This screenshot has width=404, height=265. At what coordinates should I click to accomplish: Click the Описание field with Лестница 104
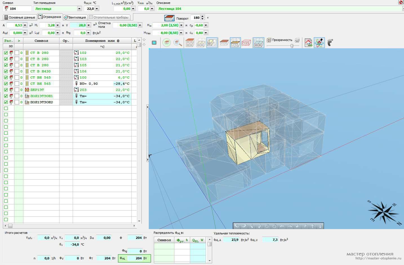tap(279, 9)
